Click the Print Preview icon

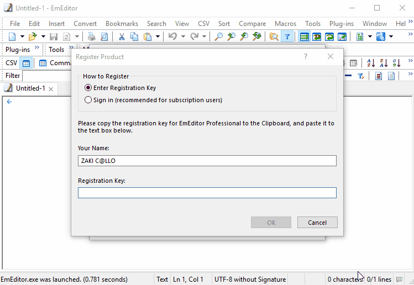(x=104, y=36)
